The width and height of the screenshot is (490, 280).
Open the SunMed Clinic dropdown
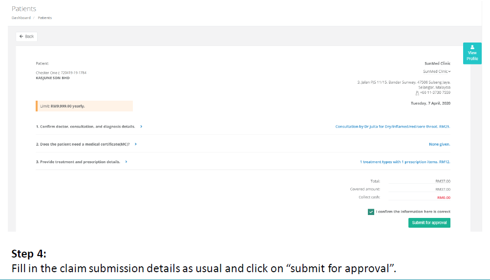437,71
